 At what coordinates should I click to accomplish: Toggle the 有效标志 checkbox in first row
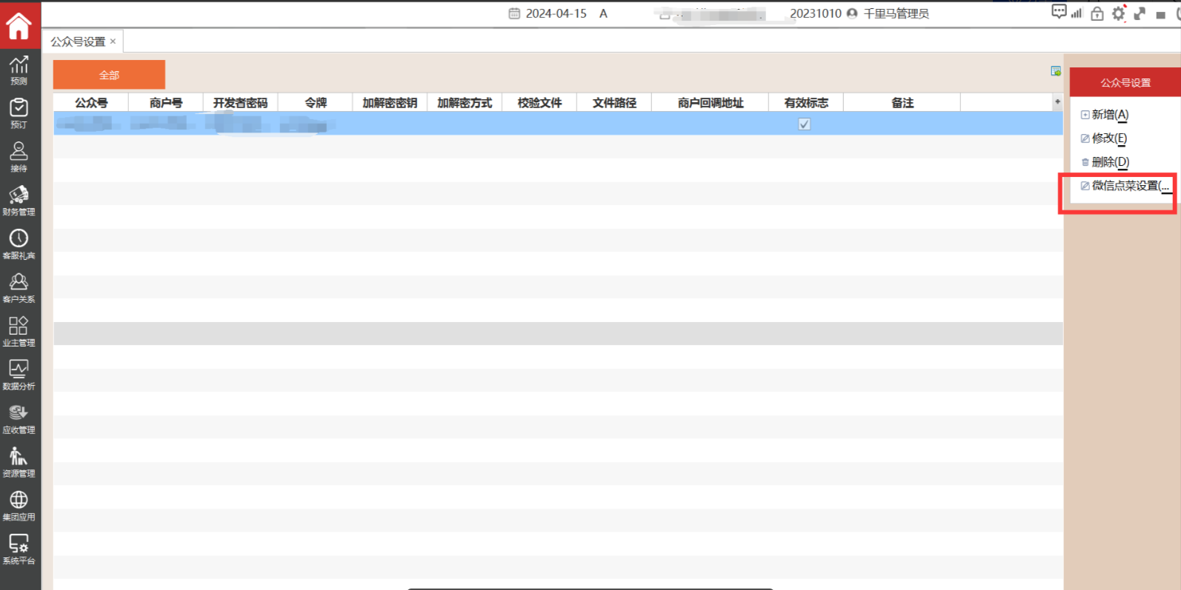[804, 124]
